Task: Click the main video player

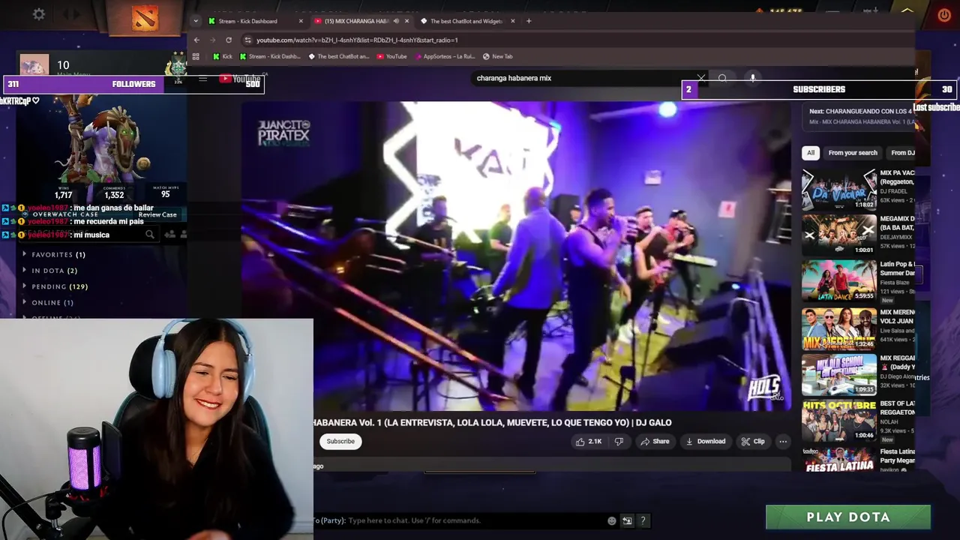Action: [516, 256]
